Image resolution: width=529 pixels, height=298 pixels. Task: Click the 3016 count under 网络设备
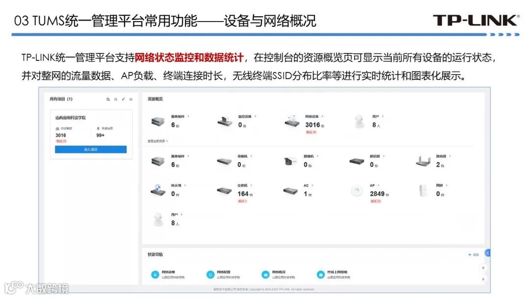313,125
